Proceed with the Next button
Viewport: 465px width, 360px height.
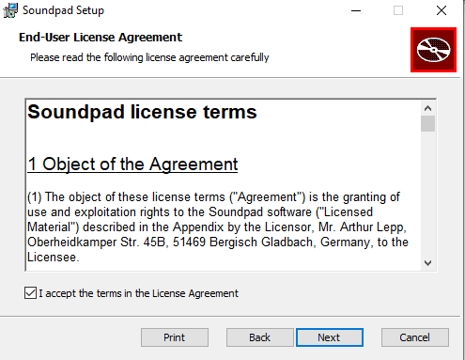point(330,337)
